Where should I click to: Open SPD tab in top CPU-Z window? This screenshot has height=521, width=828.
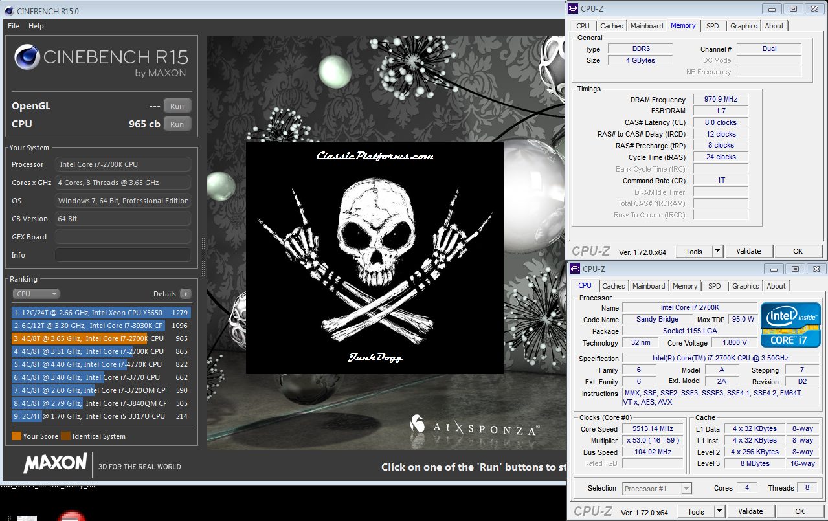(x=712, y=26)
